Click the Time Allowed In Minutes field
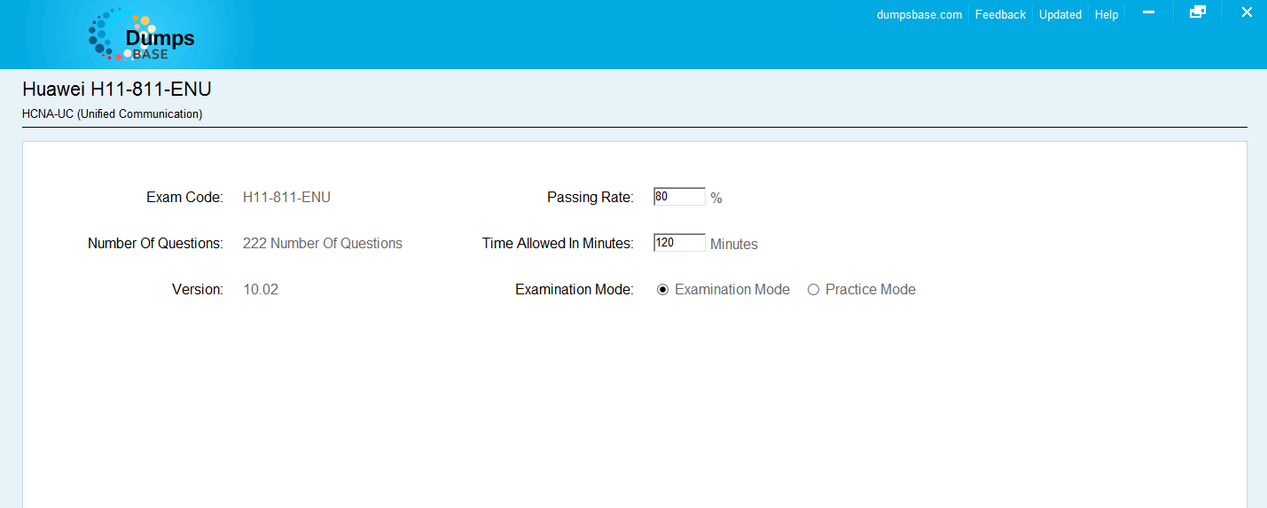 [679, 243]
